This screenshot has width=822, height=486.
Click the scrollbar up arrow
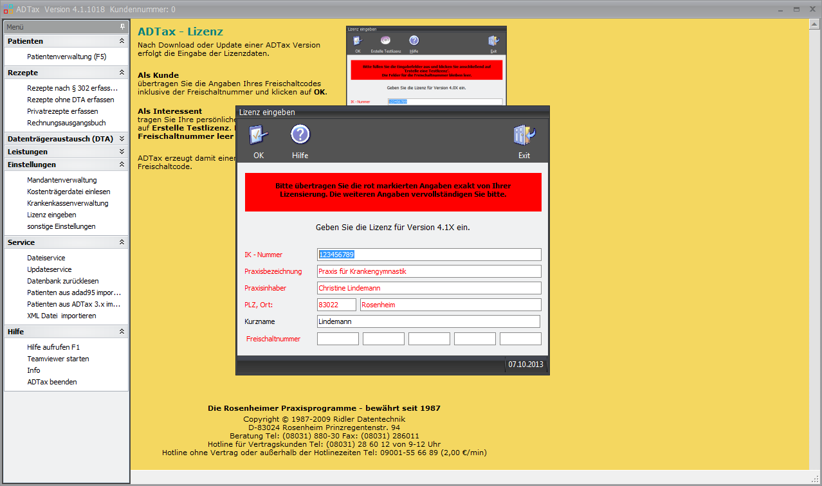point(814,24)
